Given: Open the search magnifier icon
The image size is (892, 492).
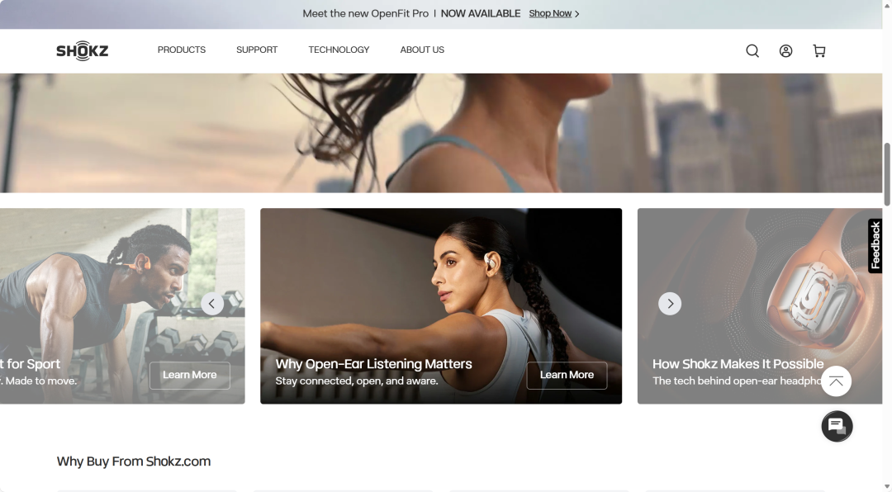Looking at the screenshot, I should pyautogui.click(x=752, y=51).
